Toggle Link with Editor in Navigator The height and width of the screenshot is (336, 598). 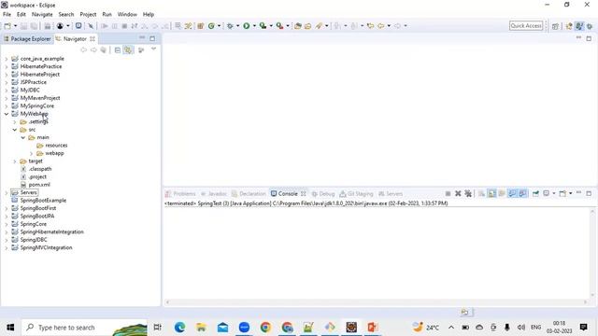point(128,49)
